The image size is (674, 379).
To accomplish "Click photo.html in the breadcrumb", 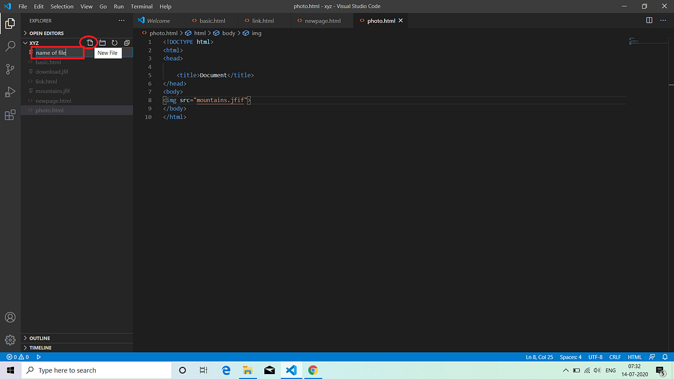I will (164, 33).
